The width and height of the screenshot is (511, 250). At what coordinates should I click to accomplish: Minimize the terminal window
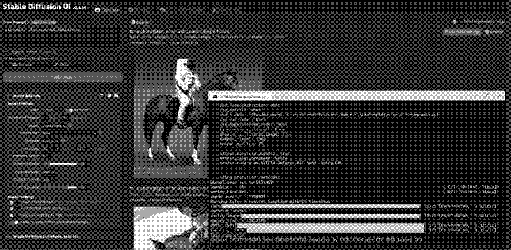click(476, 96)
